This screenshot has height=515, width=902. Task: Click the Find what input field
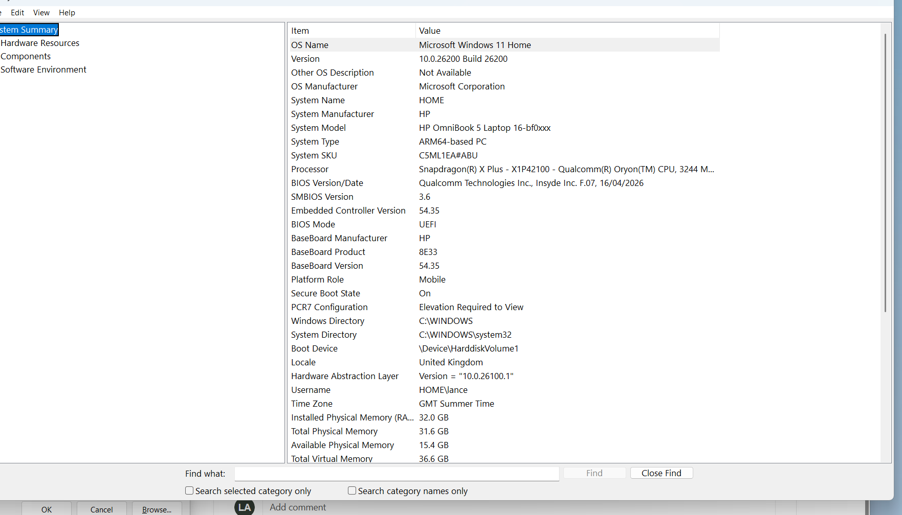[x=397, y=474]
